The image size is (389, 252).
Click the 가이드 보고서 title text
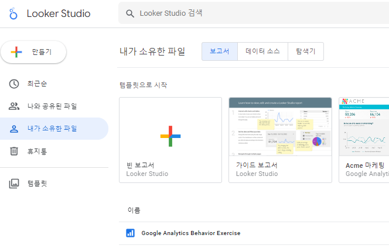[x=257, y=165]
